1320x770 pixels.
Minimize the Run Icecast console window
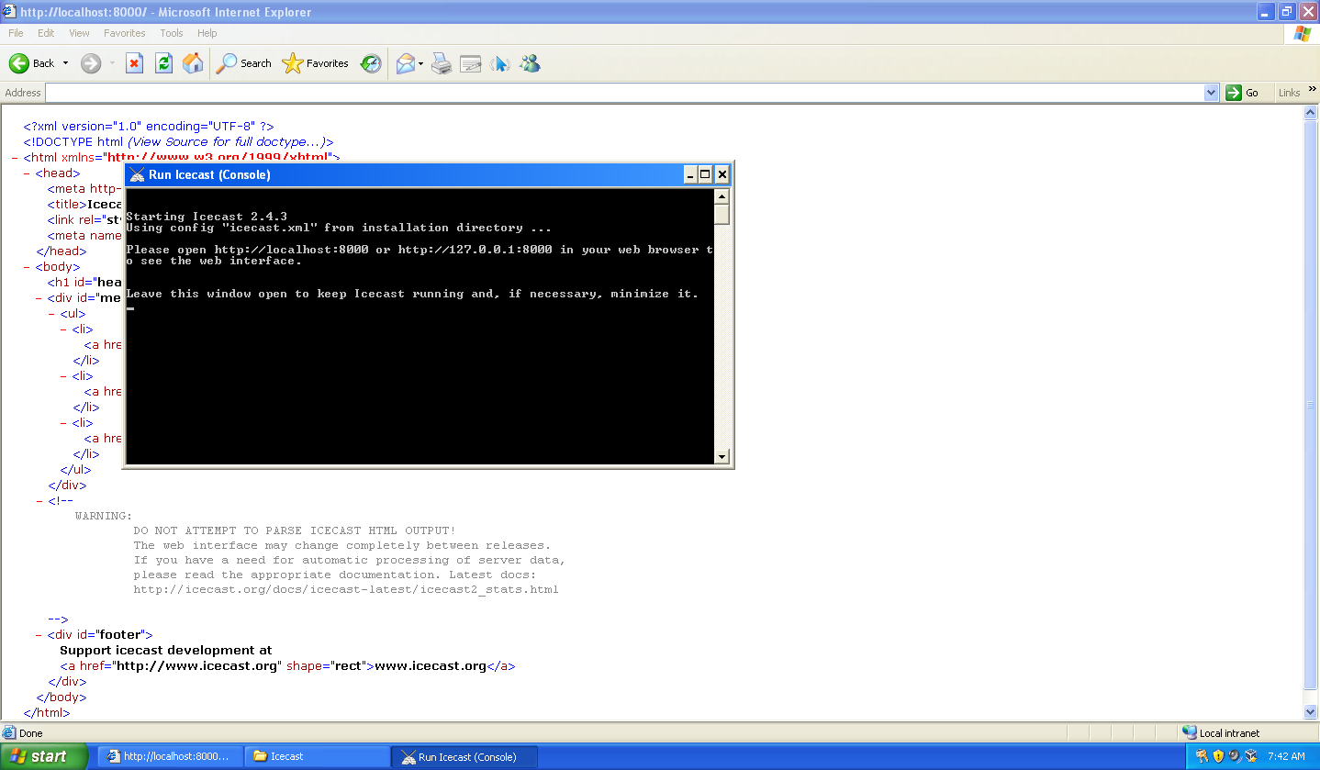[690, 174]
